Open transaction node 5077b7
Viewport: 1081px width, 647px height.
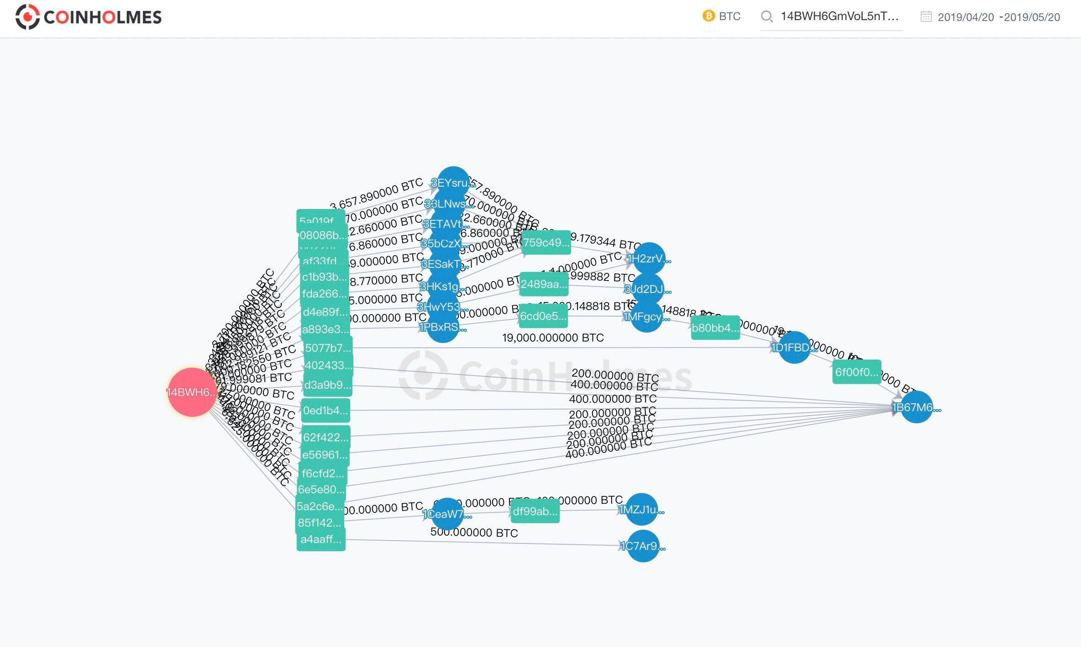pyautogui.click(x=328, y=348)
